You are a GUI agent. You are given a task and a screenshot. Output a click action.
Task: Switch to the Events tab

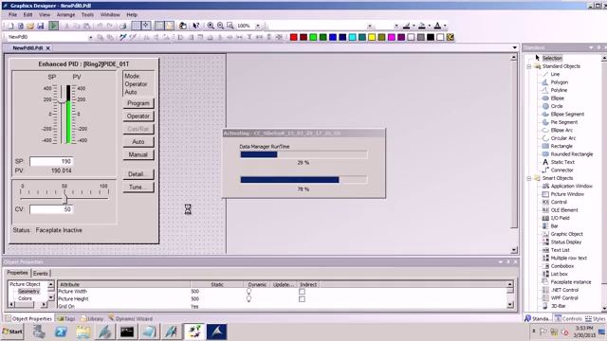(x=40, y=274)
